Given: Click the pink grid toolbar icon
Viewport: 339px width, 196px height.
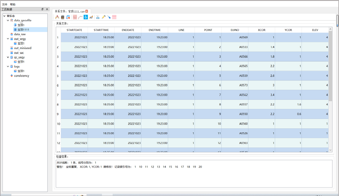Looking at the screenshot, I should (x=75, y=17).
